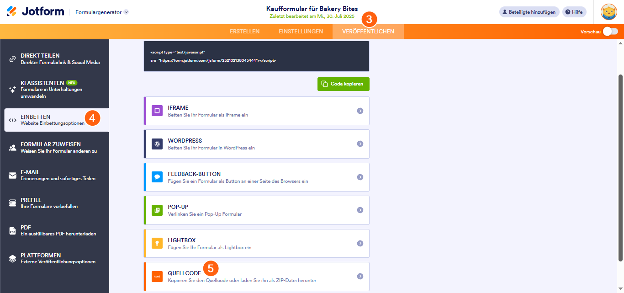This screenshot has width=624, height=293.
Task: Click the stacked-rows icon beside Prefill
Action: (x=13, y=203)
